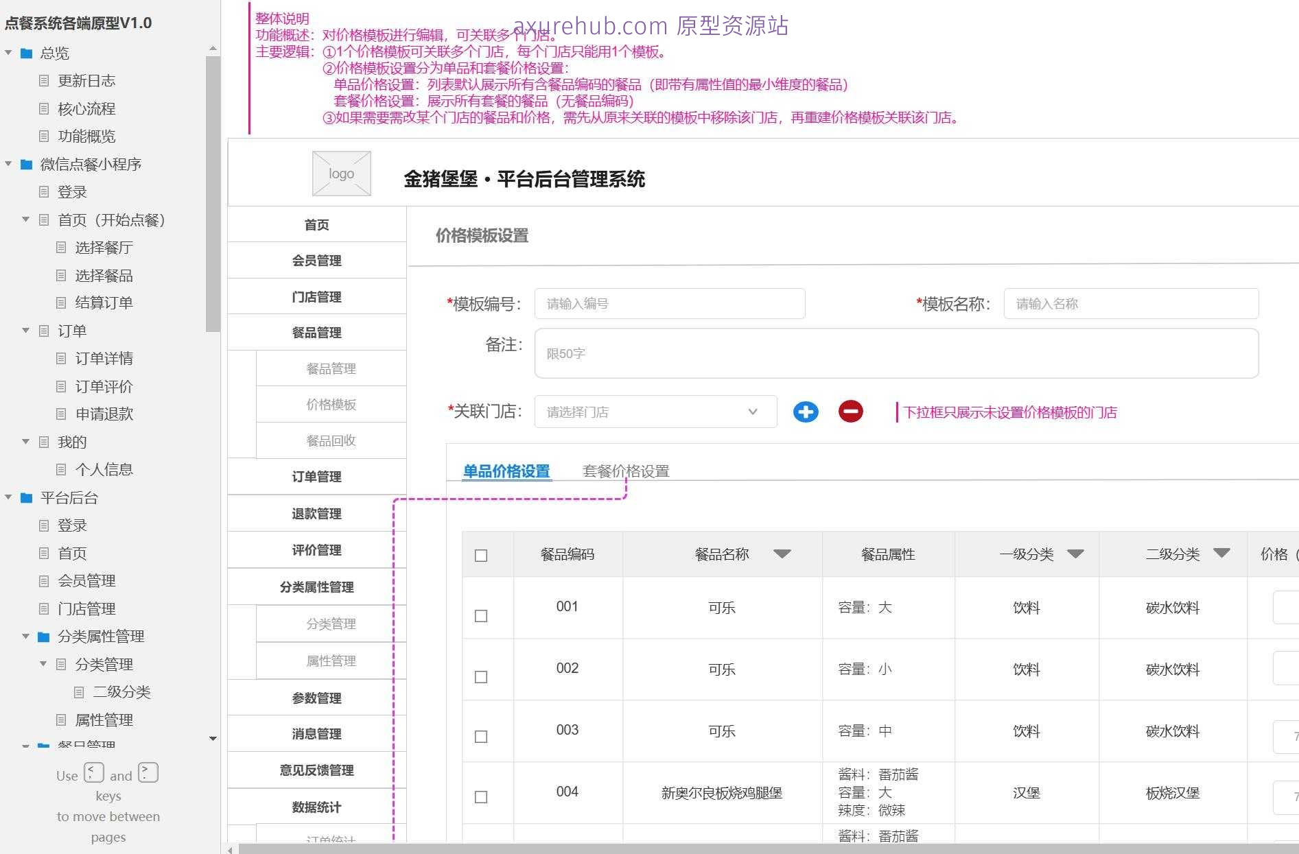The height and width of the screenshot is (854, 1299).
Task: Click the 餐品编码 column header
Action: (567, 554)
